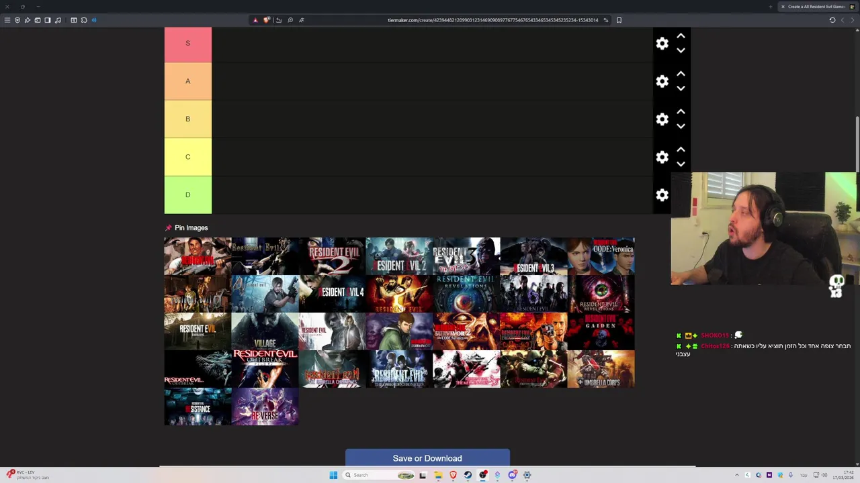This screenshot has width=860, height=483.
Task: Select the Resident Evil 2 remake cover
Action: (x=399, y=256)
